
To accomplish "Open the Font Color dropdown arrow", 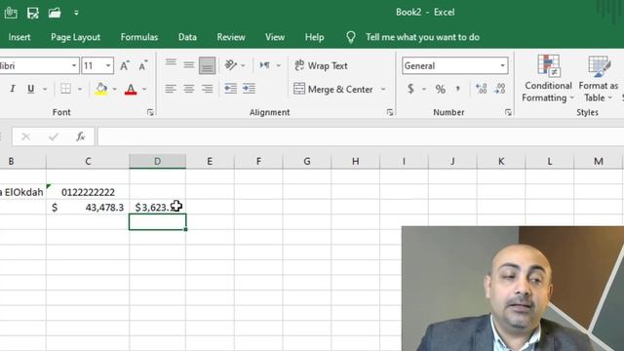I will (144, 89).
